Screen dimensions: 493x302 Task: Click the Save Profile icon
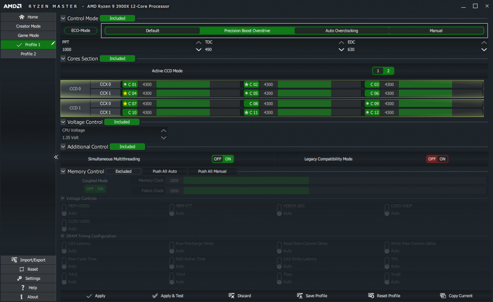299,296
